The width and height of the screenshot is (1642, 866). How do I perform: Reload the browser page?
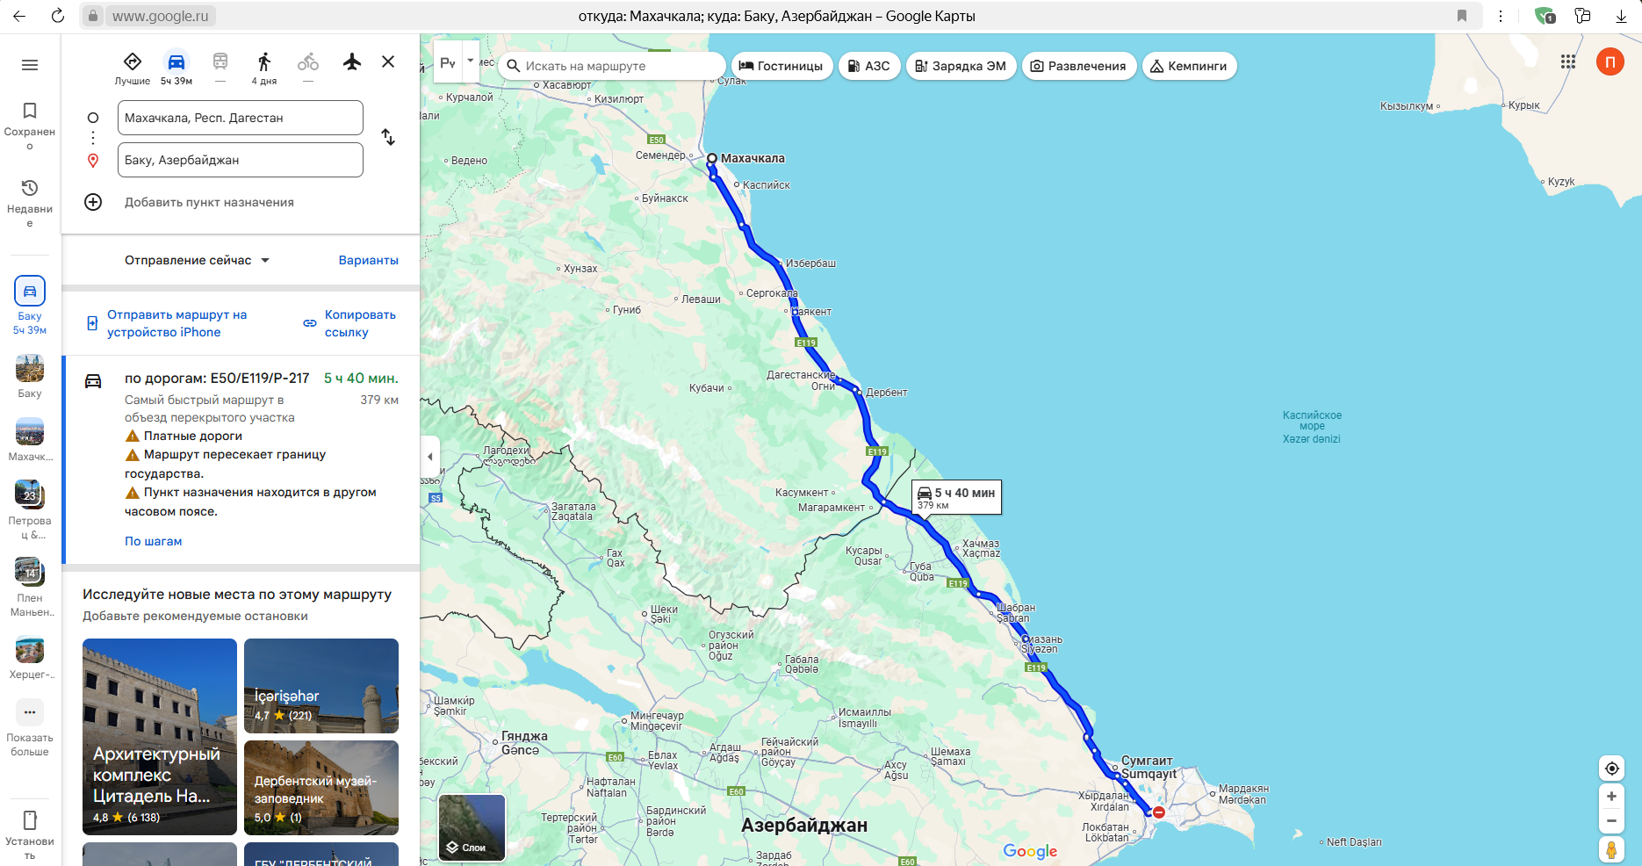58,16
